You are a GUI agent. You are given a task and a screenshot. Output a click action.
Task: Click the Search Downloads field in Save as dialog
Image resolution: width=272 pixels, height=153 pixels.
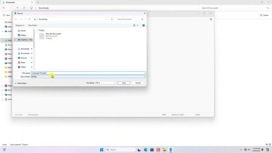[x=130, y=19]
